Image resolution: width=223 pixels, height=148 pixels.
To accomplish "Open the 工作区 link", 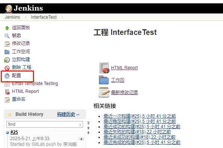I will [117, 80].
